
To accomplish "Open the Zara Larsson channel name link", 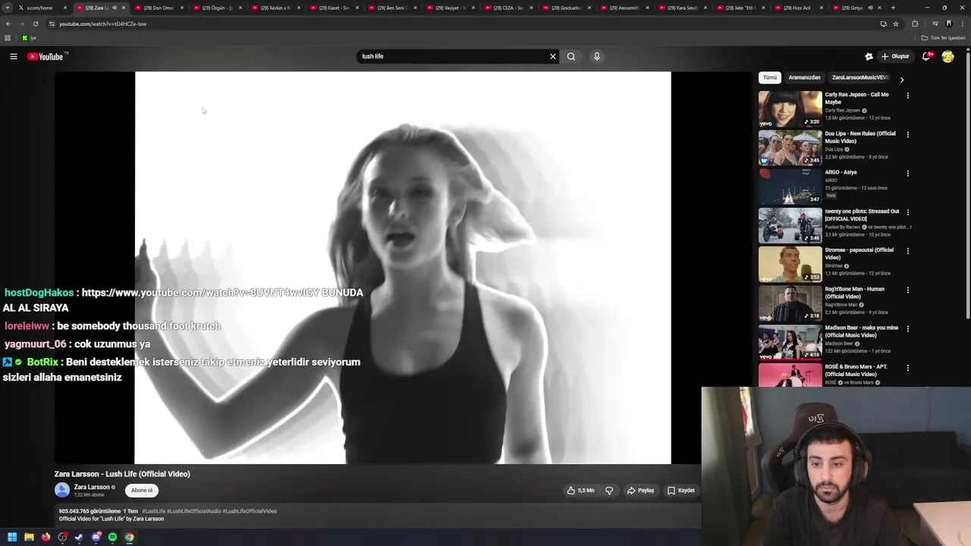I will [x=92, y=487].
